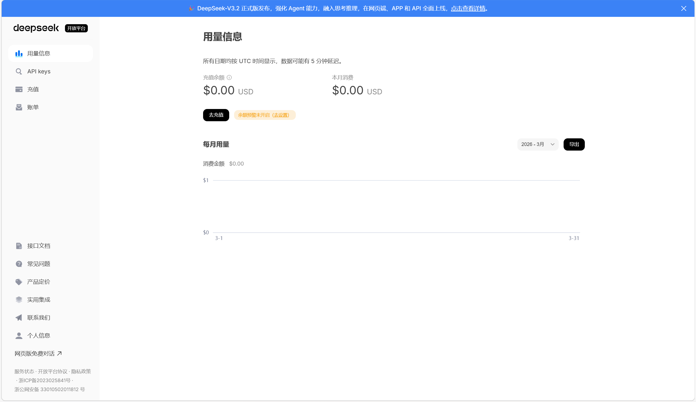The width and height of the screenshot is (696, 402).
Task: Click the key search icon beside API keys
Action: click(x=19, y=71)
